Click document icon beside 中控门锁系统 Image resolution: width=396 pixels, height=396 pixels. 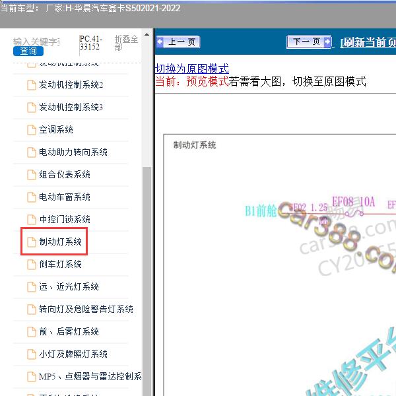click(x=32, y=219)
